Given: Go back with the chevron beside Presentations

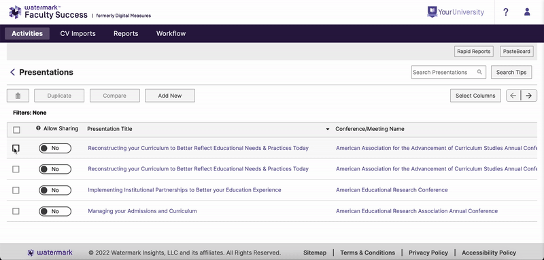Looking at the screenshot, I should pos(12,72).
